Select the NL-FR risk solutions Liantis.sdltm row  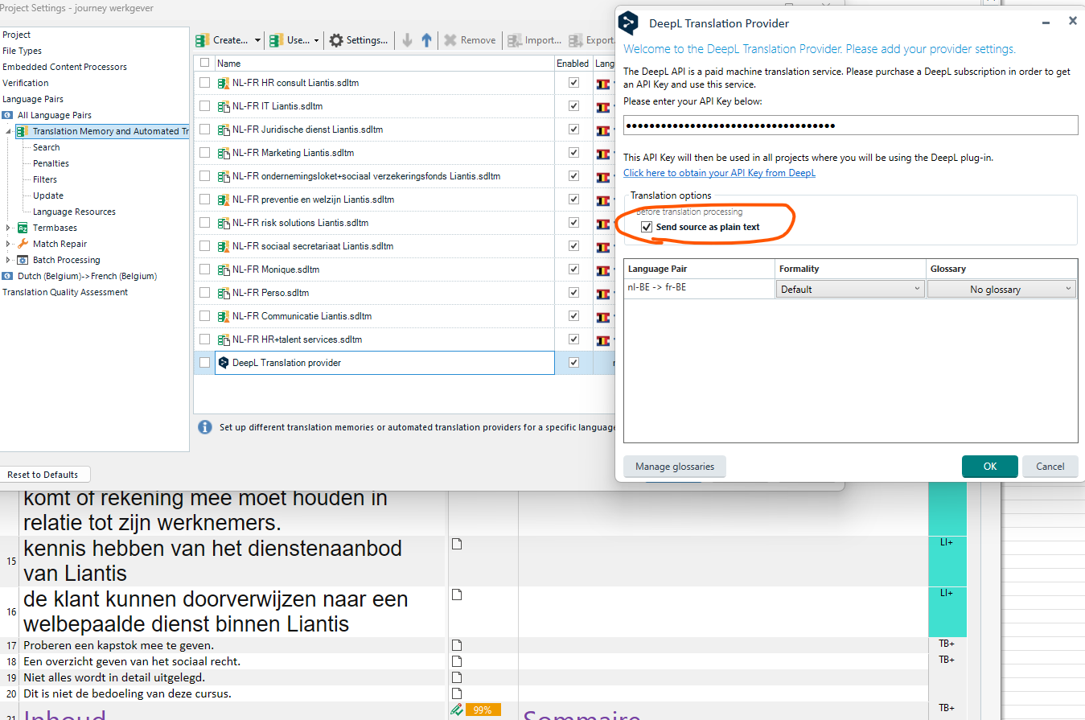tap(384, 223)
